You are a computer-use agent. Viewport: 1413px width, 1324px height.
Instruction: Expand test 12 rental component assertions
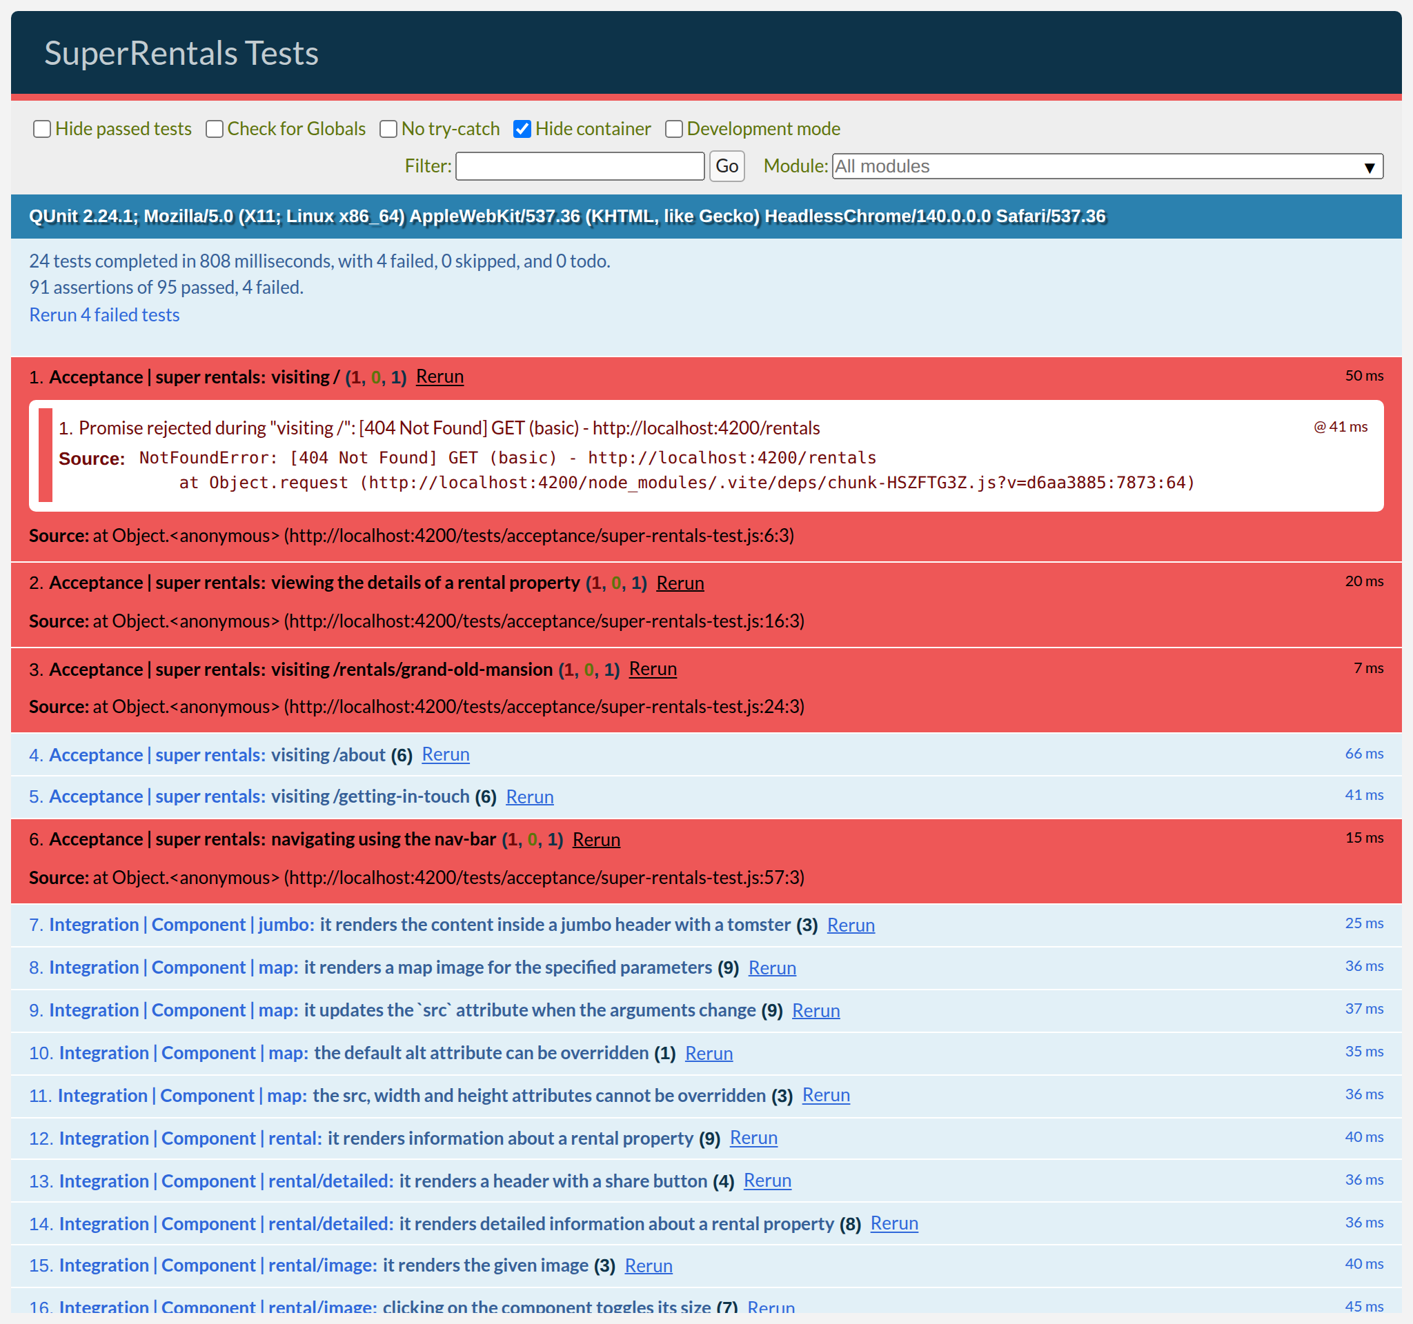pyautogui.click(x=375, y=1139)
